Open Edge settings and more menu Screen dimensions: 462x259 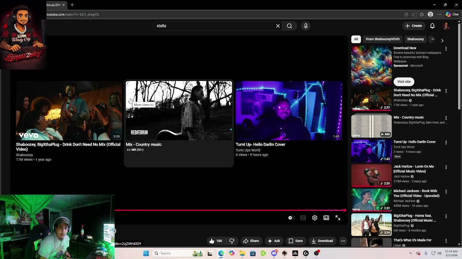tap(439, 14)
